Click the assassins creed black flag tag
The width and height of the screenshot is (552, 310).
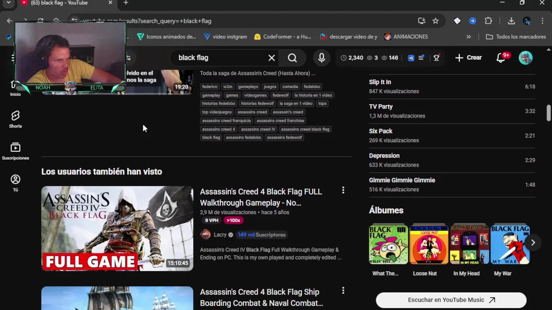coord(305,129)
